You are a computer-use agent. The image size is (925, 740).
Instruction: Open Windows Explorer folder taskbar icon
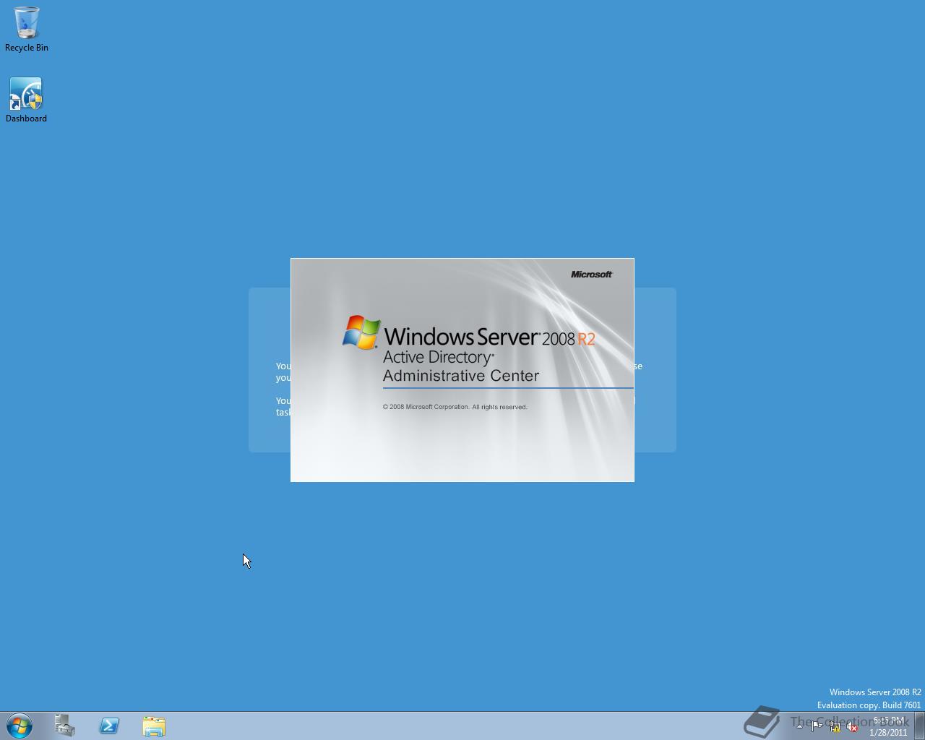(x=154, y=726)
